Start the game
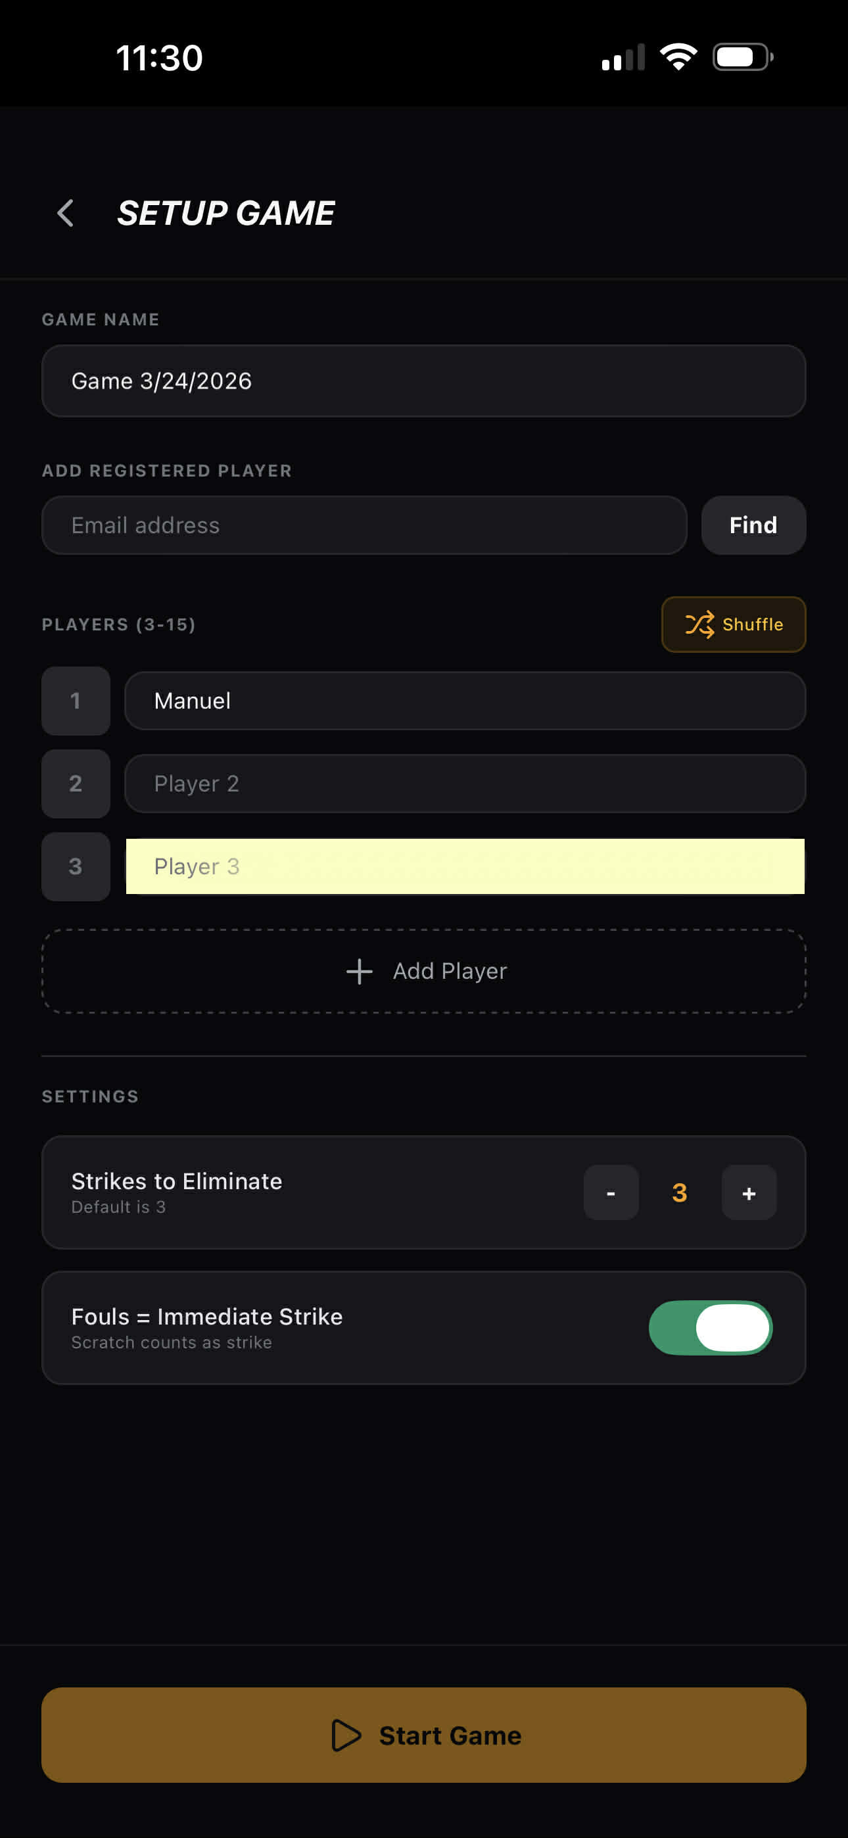This screenshot has width=848, height=1838. [424, 1735]
